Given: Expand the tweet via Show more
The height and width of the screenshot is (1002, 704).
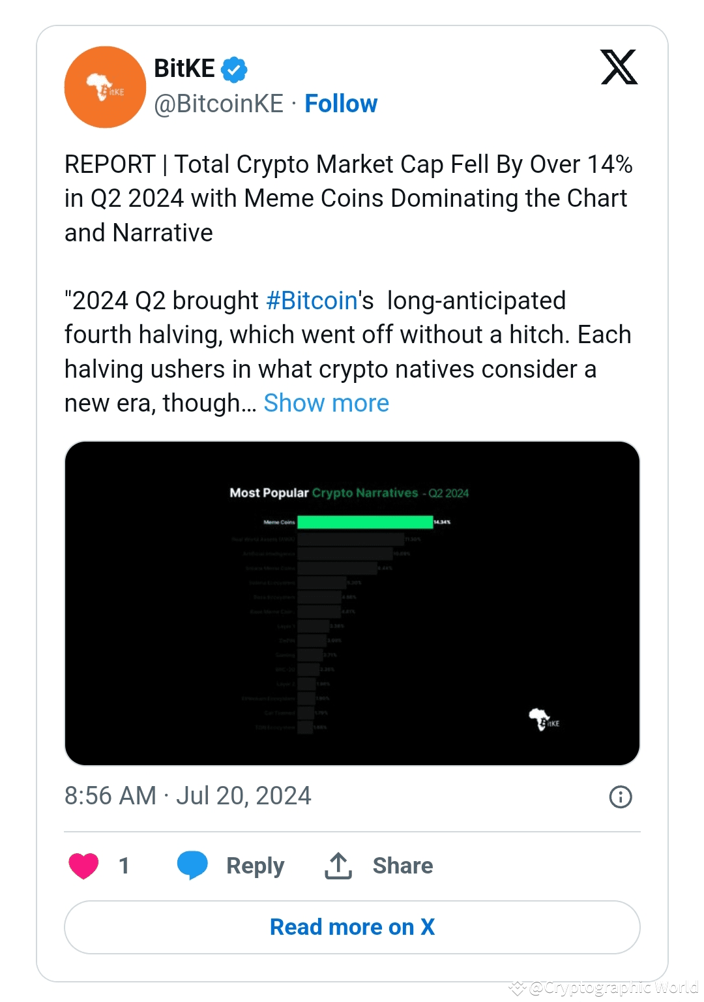Looking at the screenshot, I should (x=326, y=403).
